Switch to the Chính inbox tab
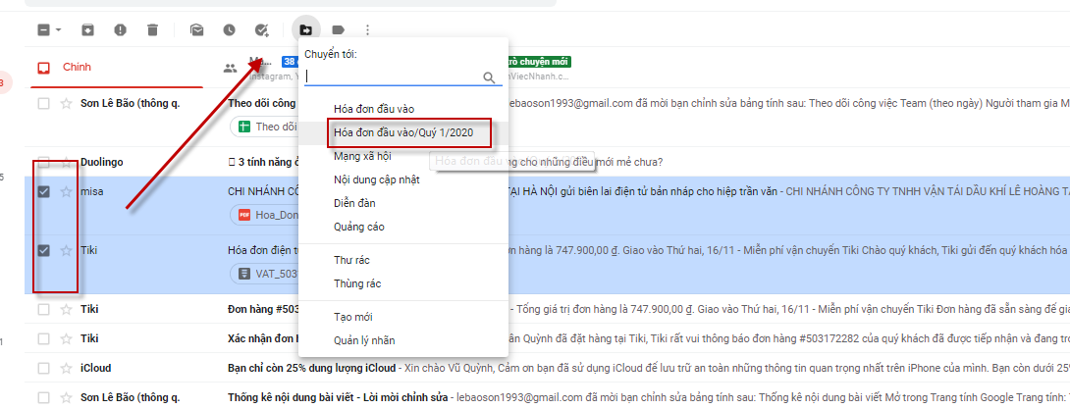The width and height of the screenshot is (1070, 409). point(117,68)
